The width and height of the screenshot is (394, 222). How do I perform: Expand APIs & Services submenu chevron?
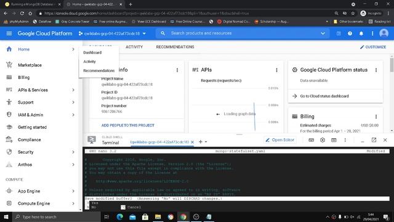[73, 90]
